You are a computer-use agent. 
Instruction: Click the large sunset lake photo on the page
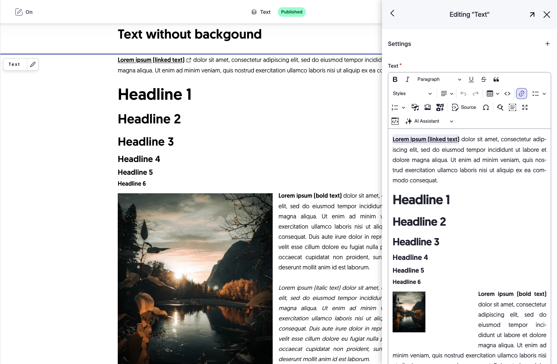pyautogui.click(x=195, y=278)
